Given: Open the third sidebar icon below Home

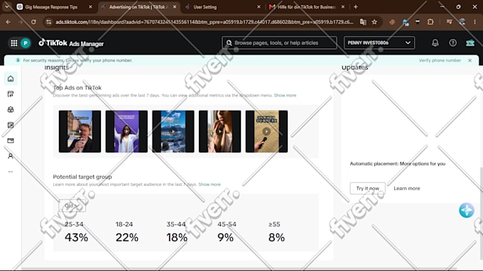Looking at the screenshot, I should point(11,109).
